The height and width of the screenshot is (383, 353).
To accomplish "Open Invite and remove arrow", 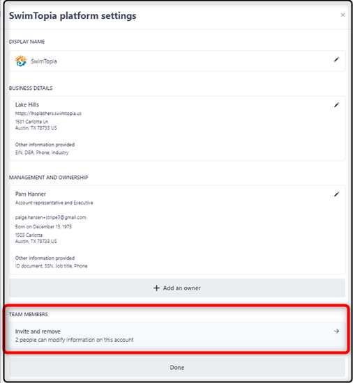I will (337, 331).
